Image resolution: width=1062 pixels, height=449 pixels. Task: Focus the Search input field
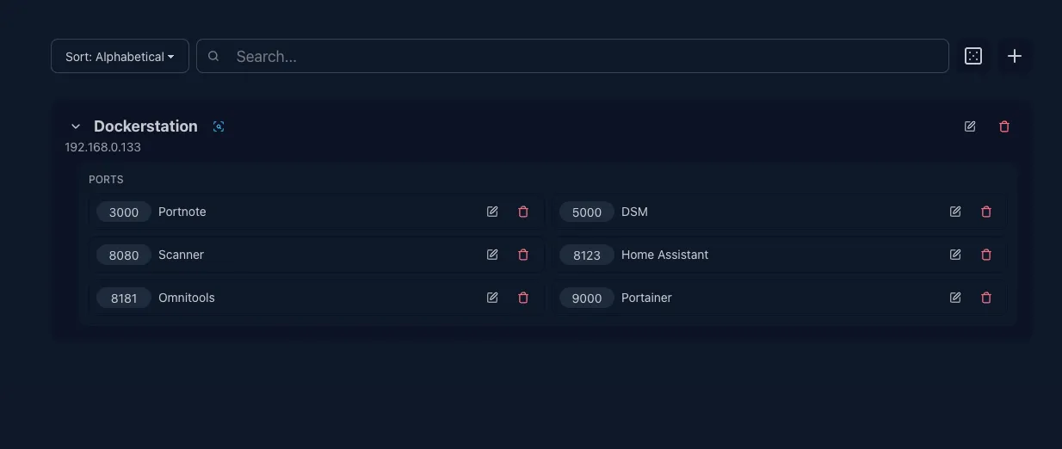point(572,56)
